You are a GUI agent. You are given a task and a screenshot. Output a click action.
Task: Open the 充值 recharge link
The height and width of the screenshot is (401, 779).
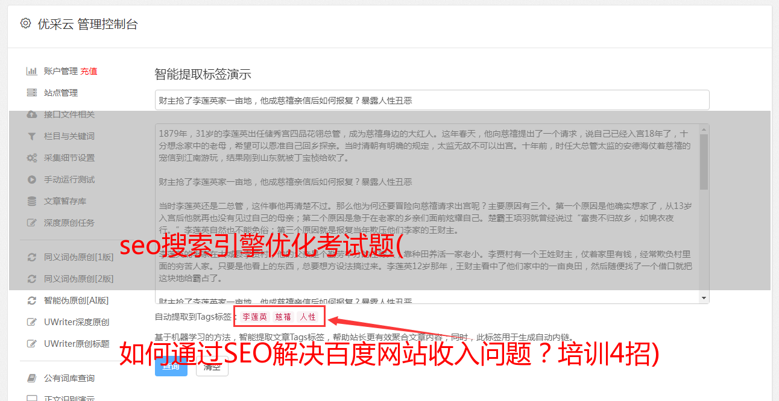click(x=89, y=71)
